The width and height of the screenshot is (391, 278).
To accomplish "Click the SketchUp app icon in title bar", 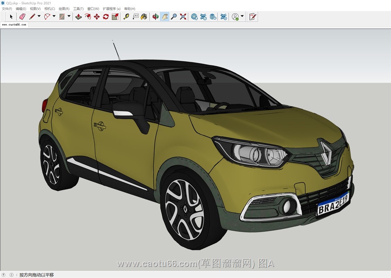I will pos(3,3).
